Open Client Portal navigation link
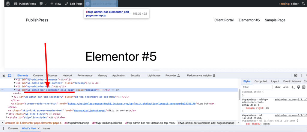Image resolution: width=307 pixels, height=132 pixels. [x=224, y=20]
